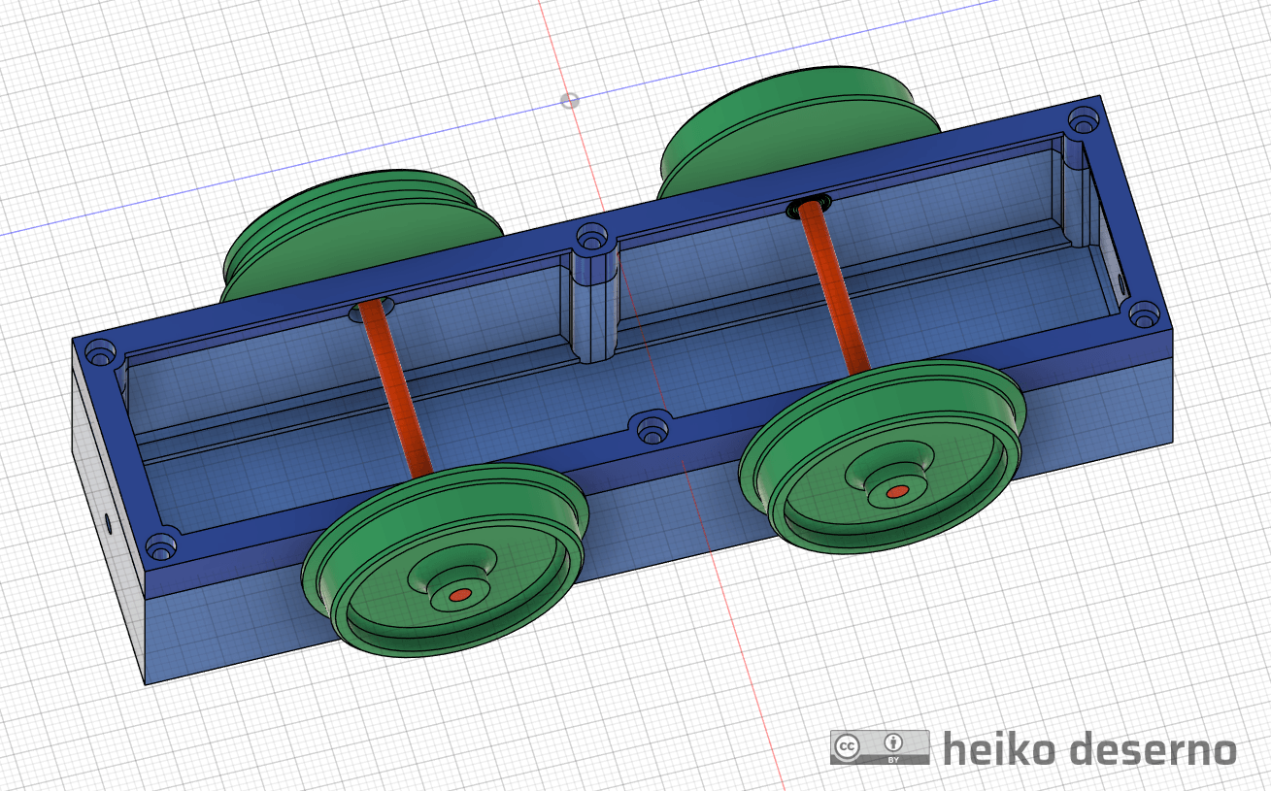This screenshot has height=791, width=1271.
Task: Click the Creative Commons CC icon
Action: pyautogui.click(x=848, y=746)
